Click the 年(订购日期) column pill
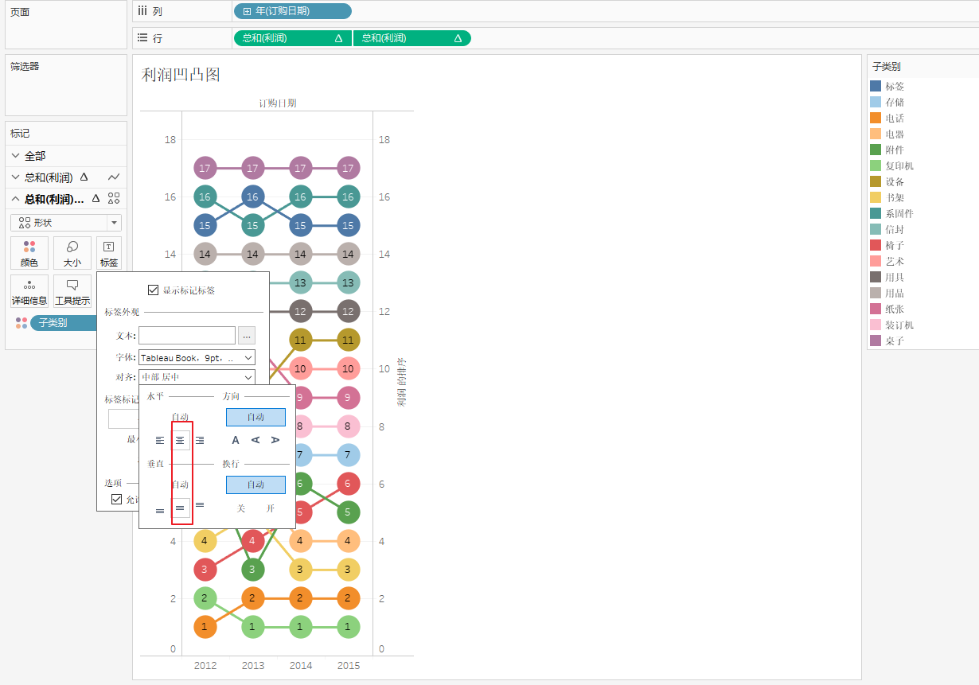979x685 pixels. (292, 11)
